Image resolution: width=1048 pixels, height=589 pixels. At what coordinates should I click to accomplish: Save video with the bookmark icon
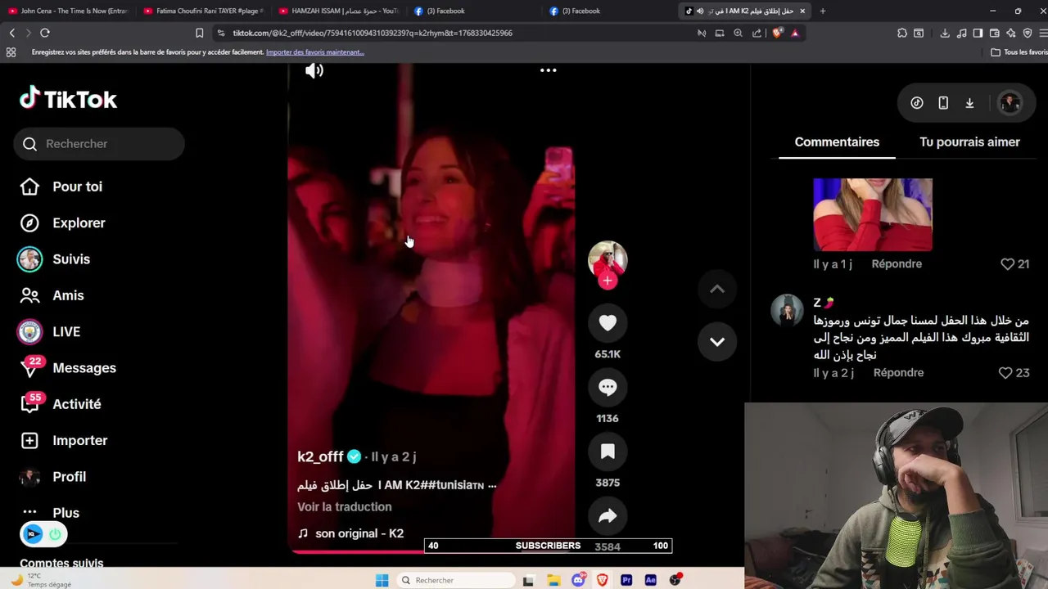click(x=608, y=452)
